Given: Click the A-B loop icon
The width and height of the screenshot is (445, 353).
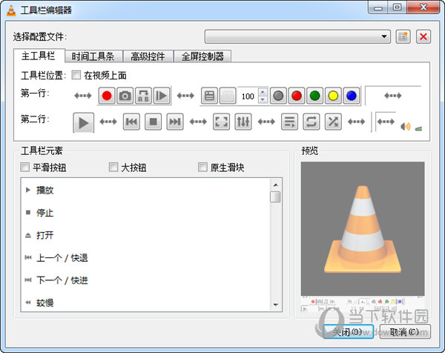Looking at the screenshot, I should point(143,96).
